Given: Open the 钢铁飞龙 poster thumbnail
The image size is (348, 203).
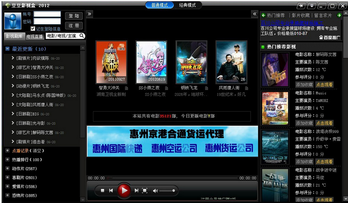Looking at the screenshot, I should (191, 62).
